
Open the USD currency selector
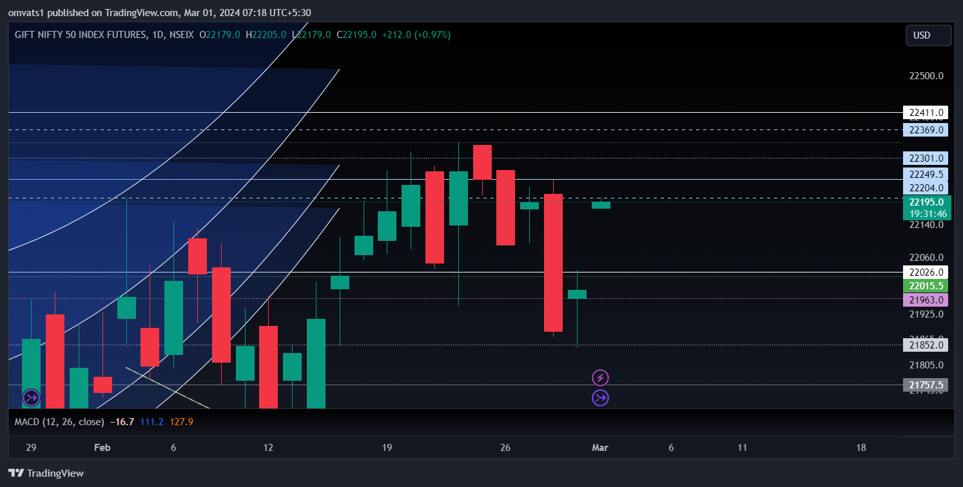tap(928, 35)
